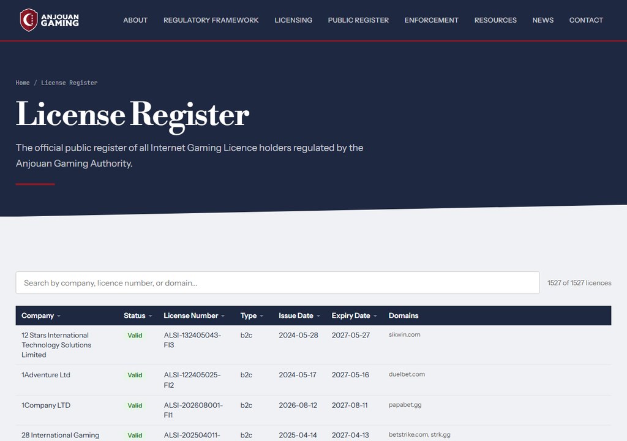627x441 pixels.
Task: Select licence number ALSI-202608001-FI1
Action: [193, 410]
